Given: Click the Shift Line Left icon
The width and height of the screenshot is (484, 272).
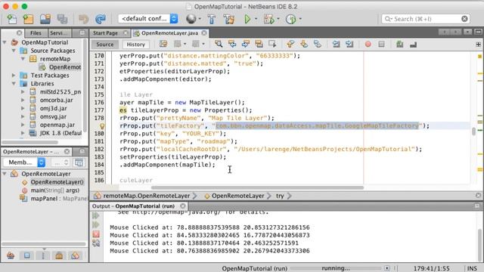Looking at the screenshot, I should tap(336, 44).
